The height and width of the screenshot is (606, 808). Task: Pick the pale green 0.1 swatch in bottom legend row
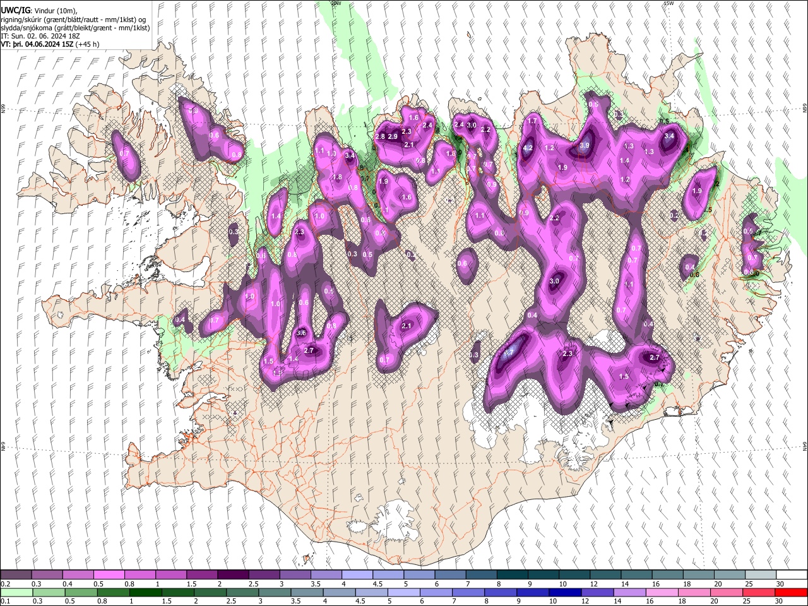pyautogui.click(x=16, y=592)
